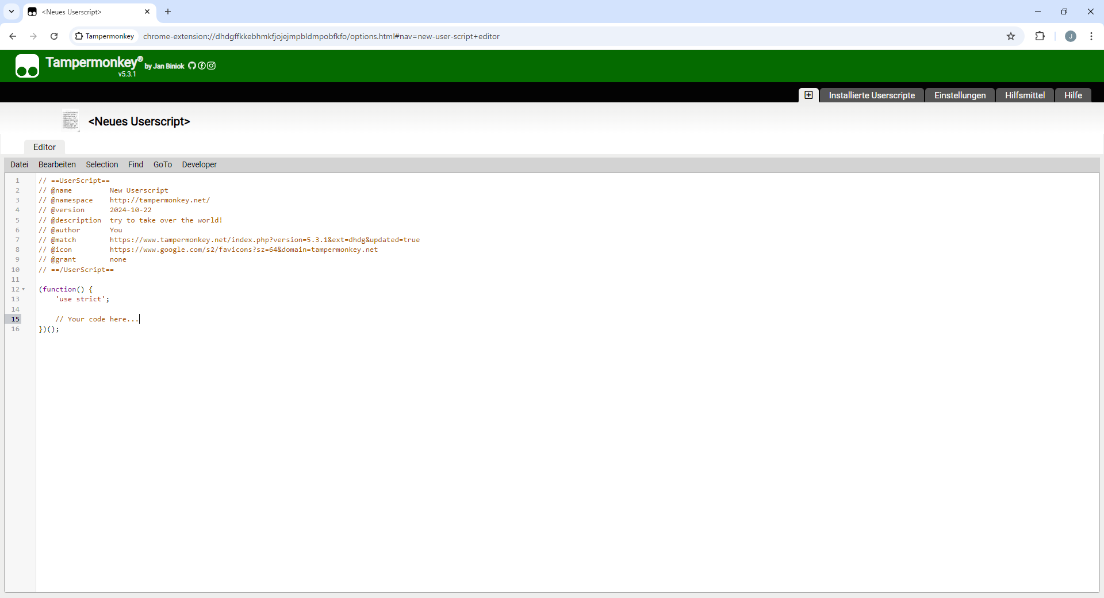
Task: Open the GitHub icon link in header
Action: pyautogui.click(x=192, y=66)
